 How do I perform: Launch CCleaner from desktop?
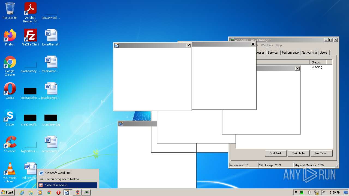tap(10, 144)
